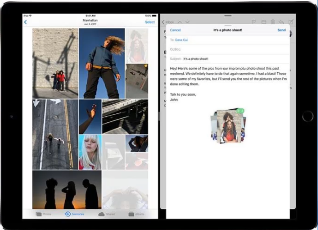Tap the compose new message icon
Viewport: 318px width, 230px height.
[291, 22]
